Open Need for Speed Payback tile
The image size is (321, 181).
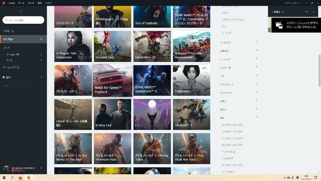pyautogui.click(x=112, y=80)
